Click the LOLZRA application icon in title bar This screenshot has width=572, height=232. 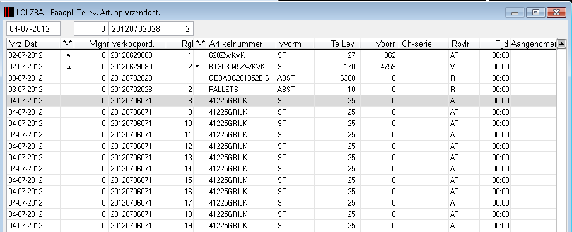tap(9, 13)
